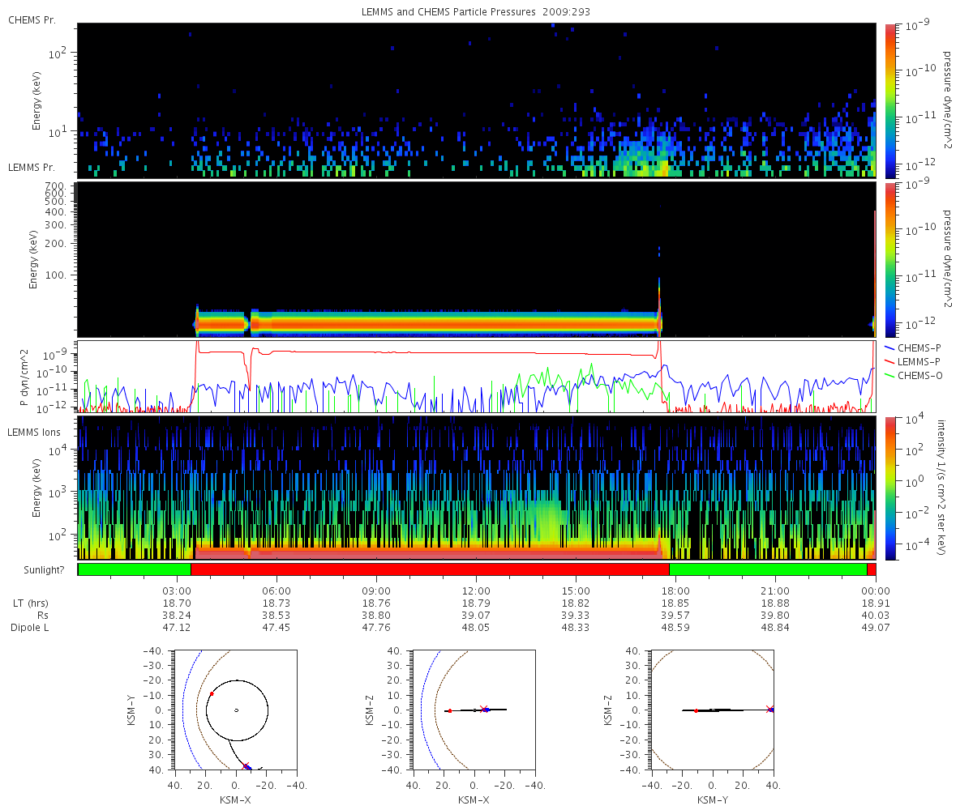
Task: Click the red dot in the KSM-X/KSM-Y plot
Action: pos(212,693)
